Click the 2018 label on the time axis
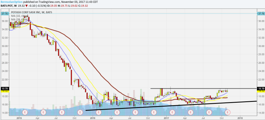The width and height of the screenshot is (265, 120). click(240, 118)
